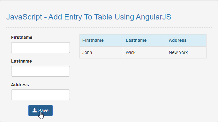
Task: Focus the Lastname input field
Action: tap(41, 71)
